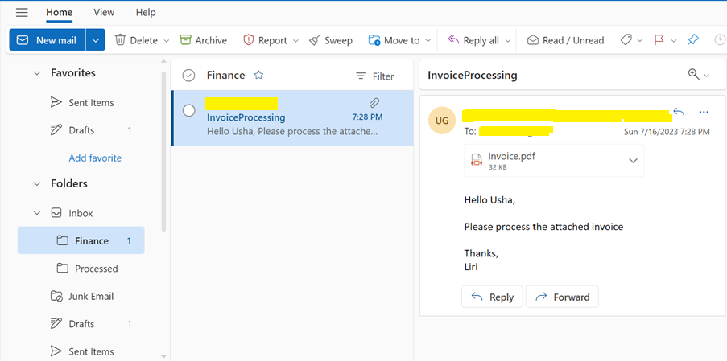Select the InvoiceProcessing message checkbox
727x361 pixels.
coord(188,111)
